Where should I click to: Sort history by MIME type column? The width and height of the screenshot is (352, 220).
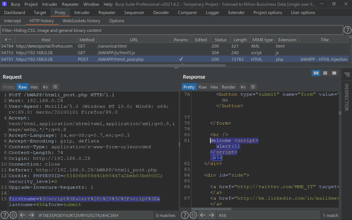tap(263, 40)
